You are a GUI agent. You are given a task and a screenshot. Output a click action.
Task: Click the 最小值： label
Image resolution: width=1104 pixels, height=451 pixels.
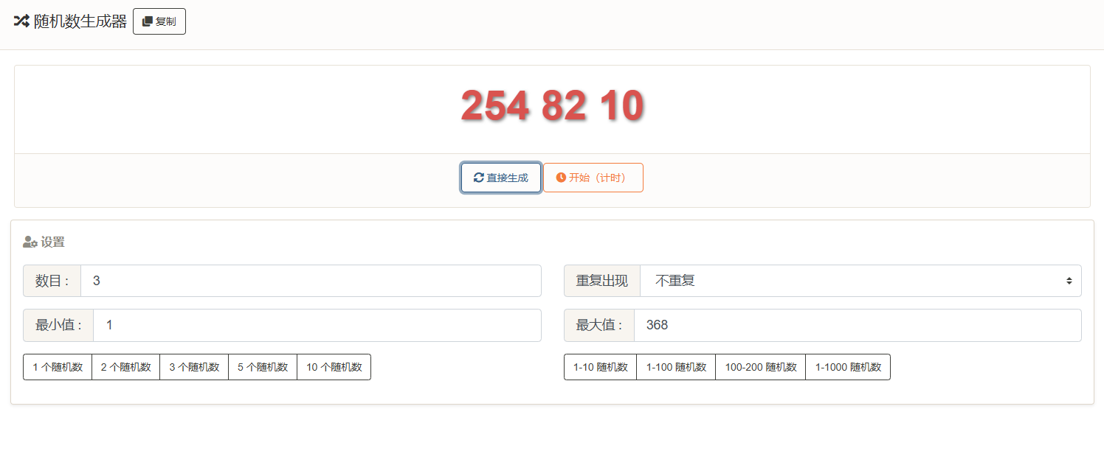click(x=58, y=325)
